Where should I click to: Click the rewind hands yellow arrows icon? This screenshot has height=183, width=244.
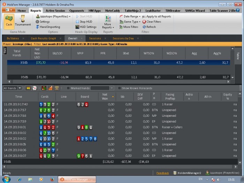[28, 88]
